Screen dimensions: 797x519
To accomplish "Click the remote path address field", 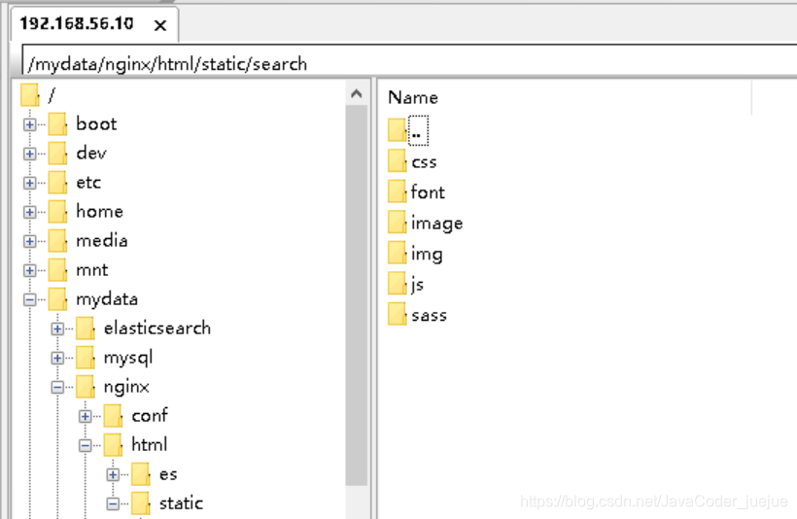I will coord(409,62).
